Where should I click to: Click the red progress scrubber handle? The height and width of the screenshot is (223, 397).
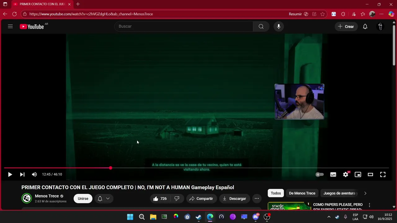[x=111, y=168]
